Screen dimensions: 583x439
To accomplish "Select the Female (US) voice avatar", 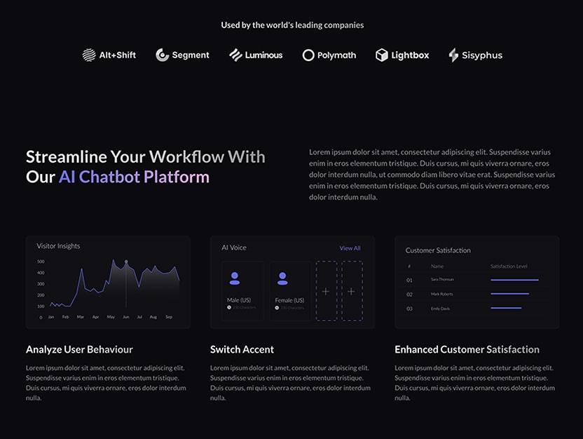I will click(282, 278).
